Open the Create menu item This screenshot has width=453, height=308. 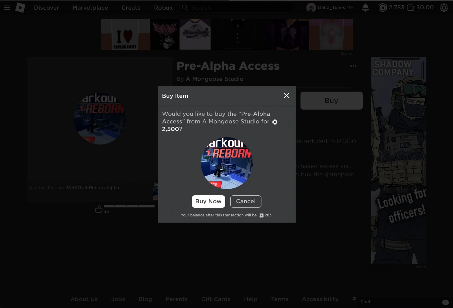tap(131, 8)
